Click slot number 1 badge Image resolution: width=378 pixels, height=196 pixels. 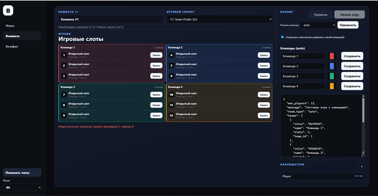pyautogui.click(x=64, y=55)
